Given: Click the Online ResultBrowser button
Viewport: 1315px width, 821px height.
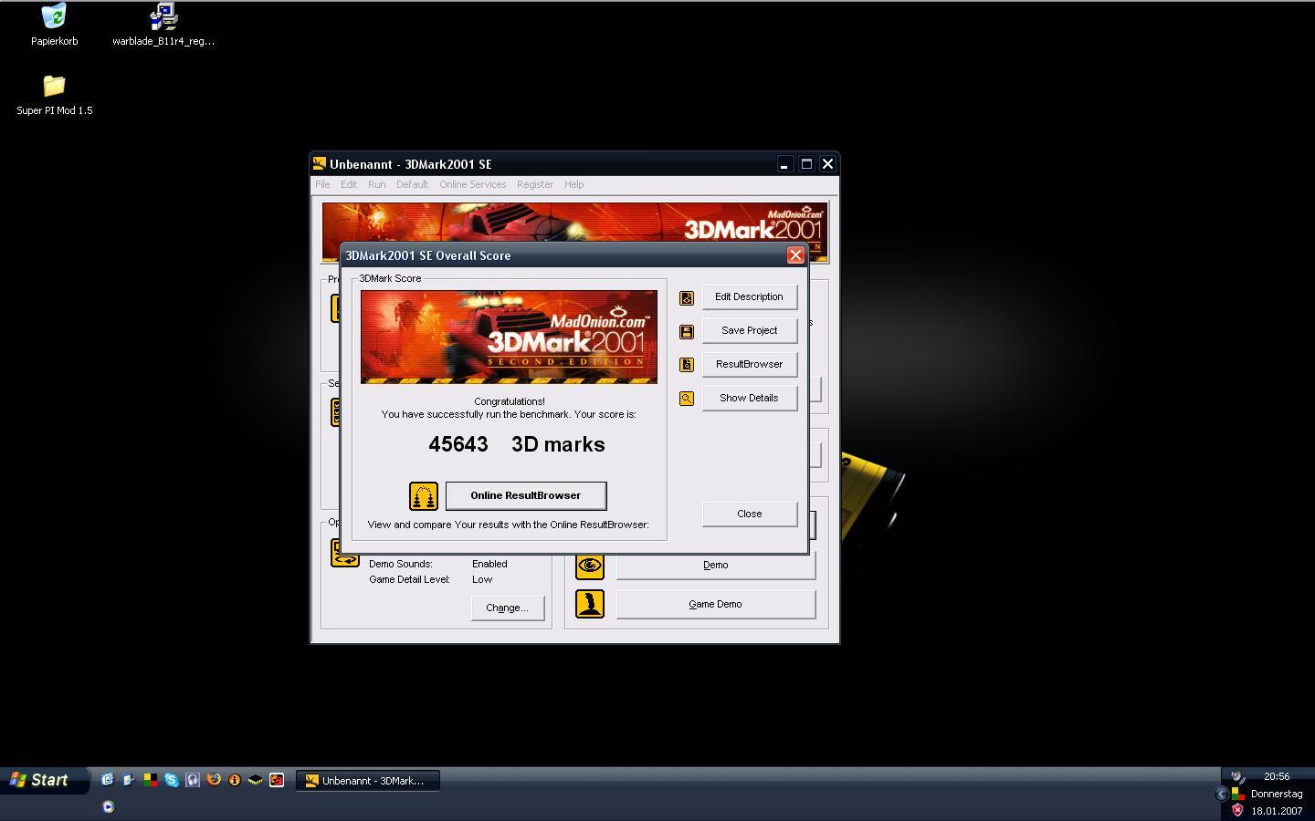Looking at the screenshot, I should point(526,495).
